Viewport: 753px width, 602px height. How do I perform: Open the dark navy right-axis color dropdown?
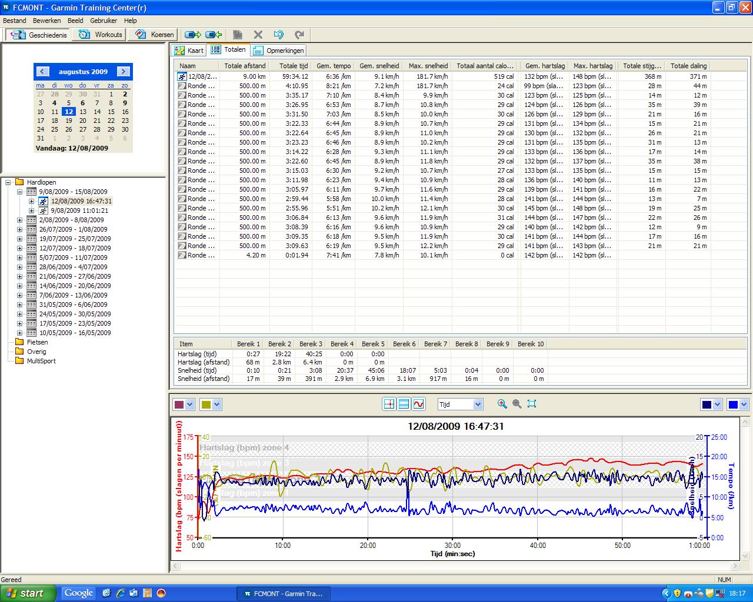[718, 404]
